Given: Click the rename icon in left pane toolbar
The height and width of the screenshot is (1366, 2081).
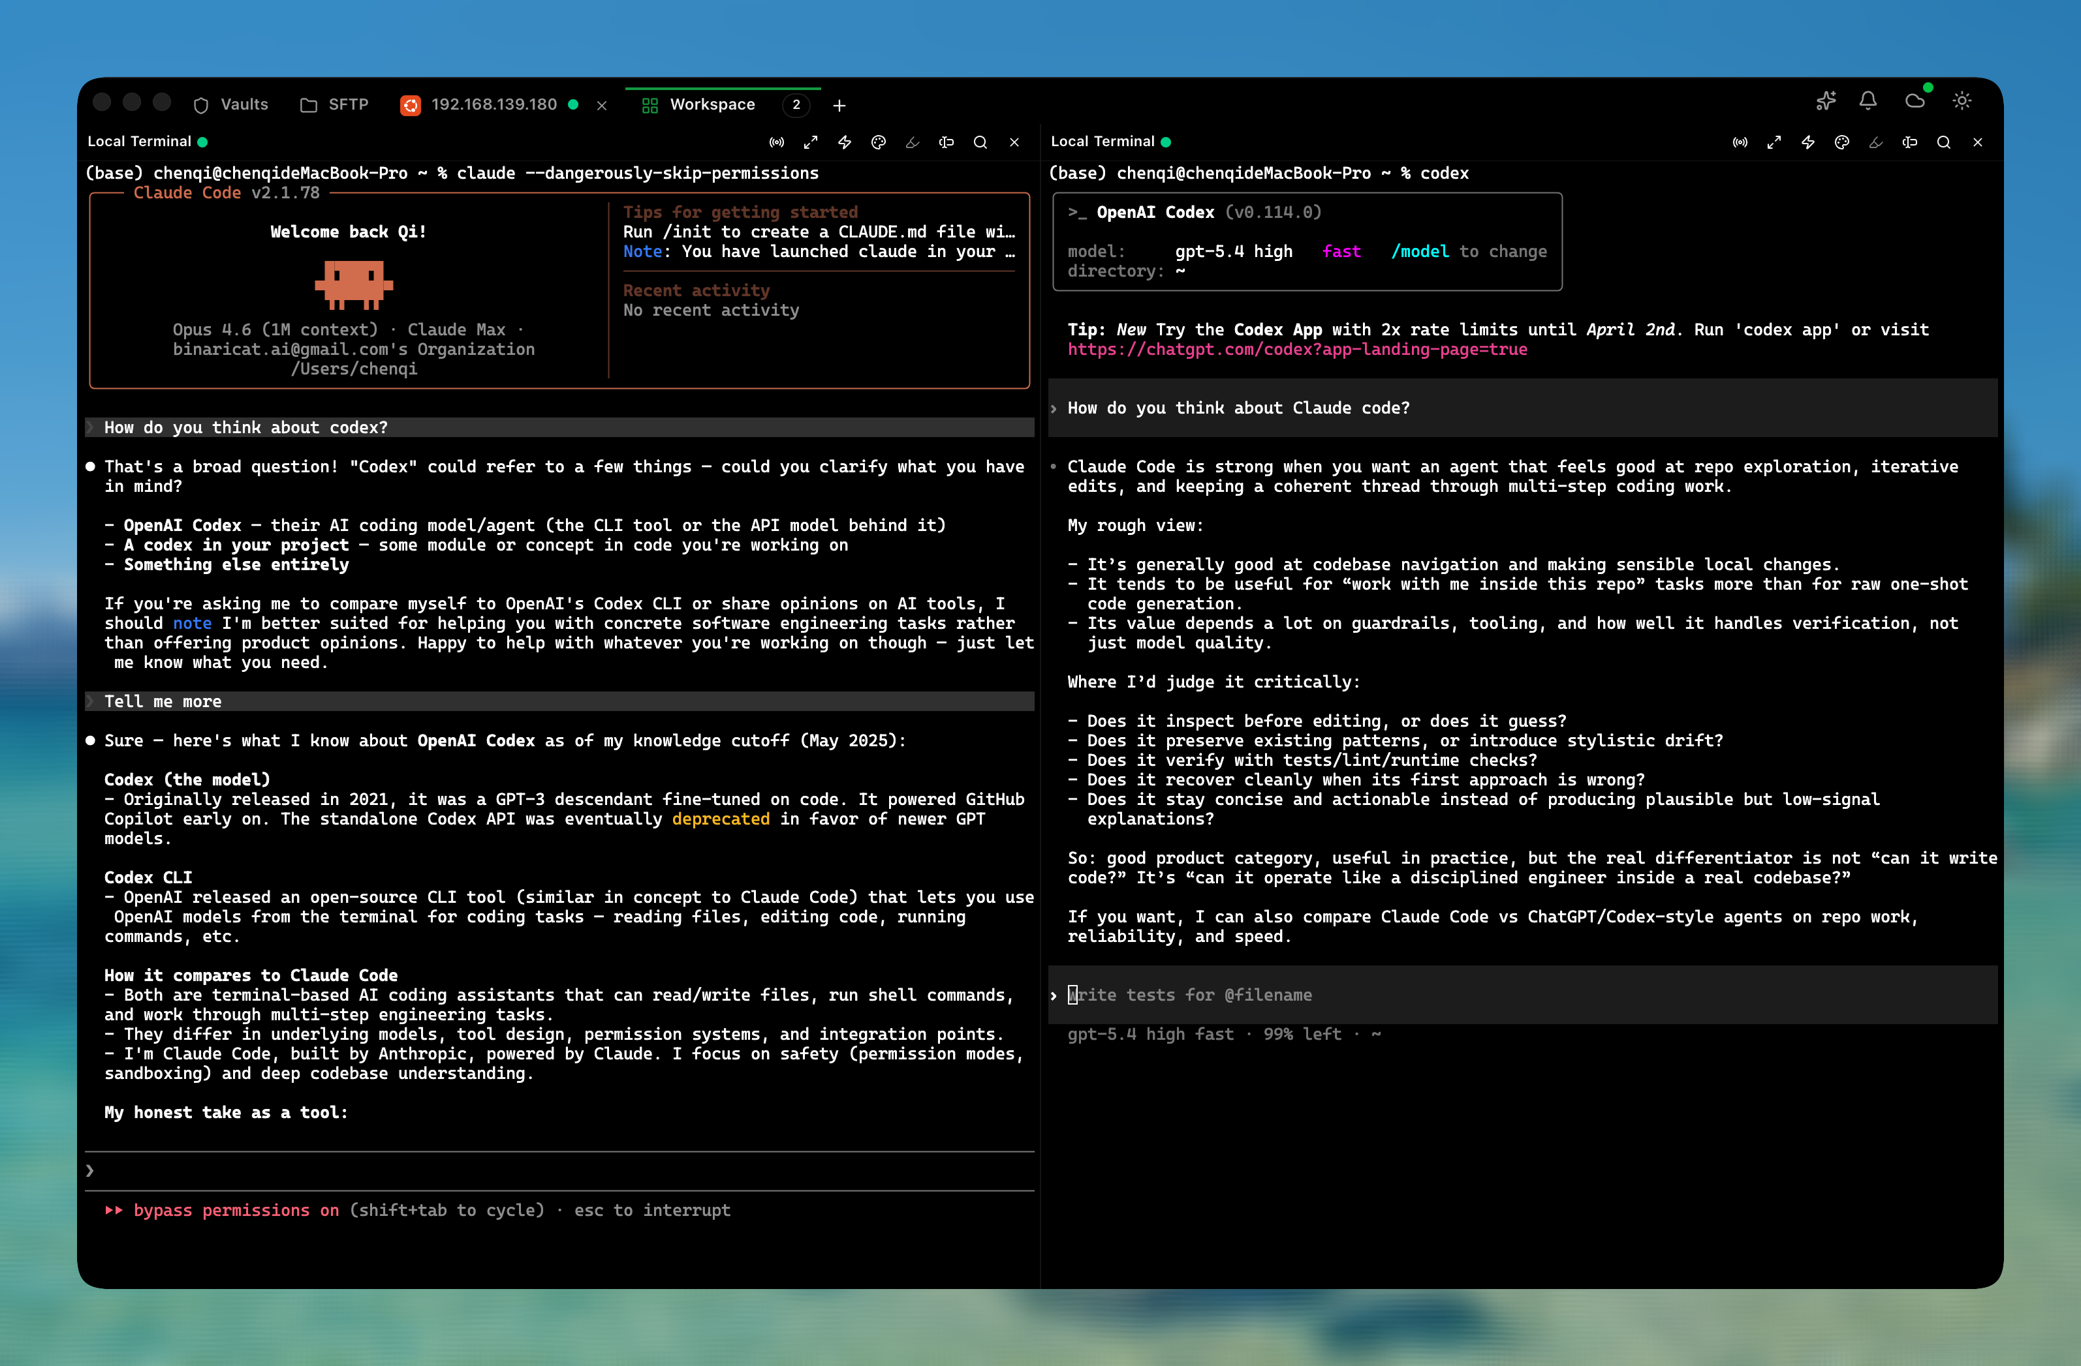Looking at the screenshot, I should click(x=946, y=142).
